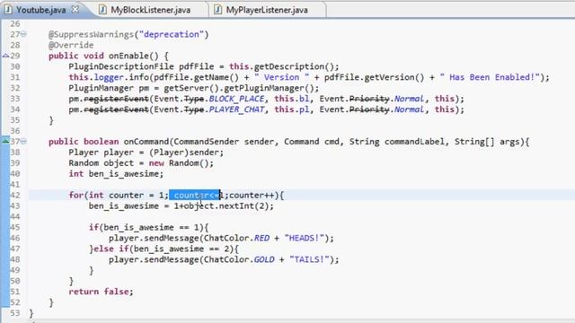This screenshot has width=575, height=323.
Task: Click line number 42 in the gutter
Action: tap(15, 196)
